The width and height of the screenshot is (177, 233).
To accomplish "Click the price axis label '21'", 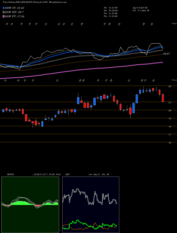I will point(170,102).
